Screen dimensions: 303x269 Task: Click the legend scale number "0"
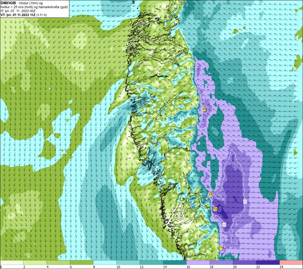1,267
